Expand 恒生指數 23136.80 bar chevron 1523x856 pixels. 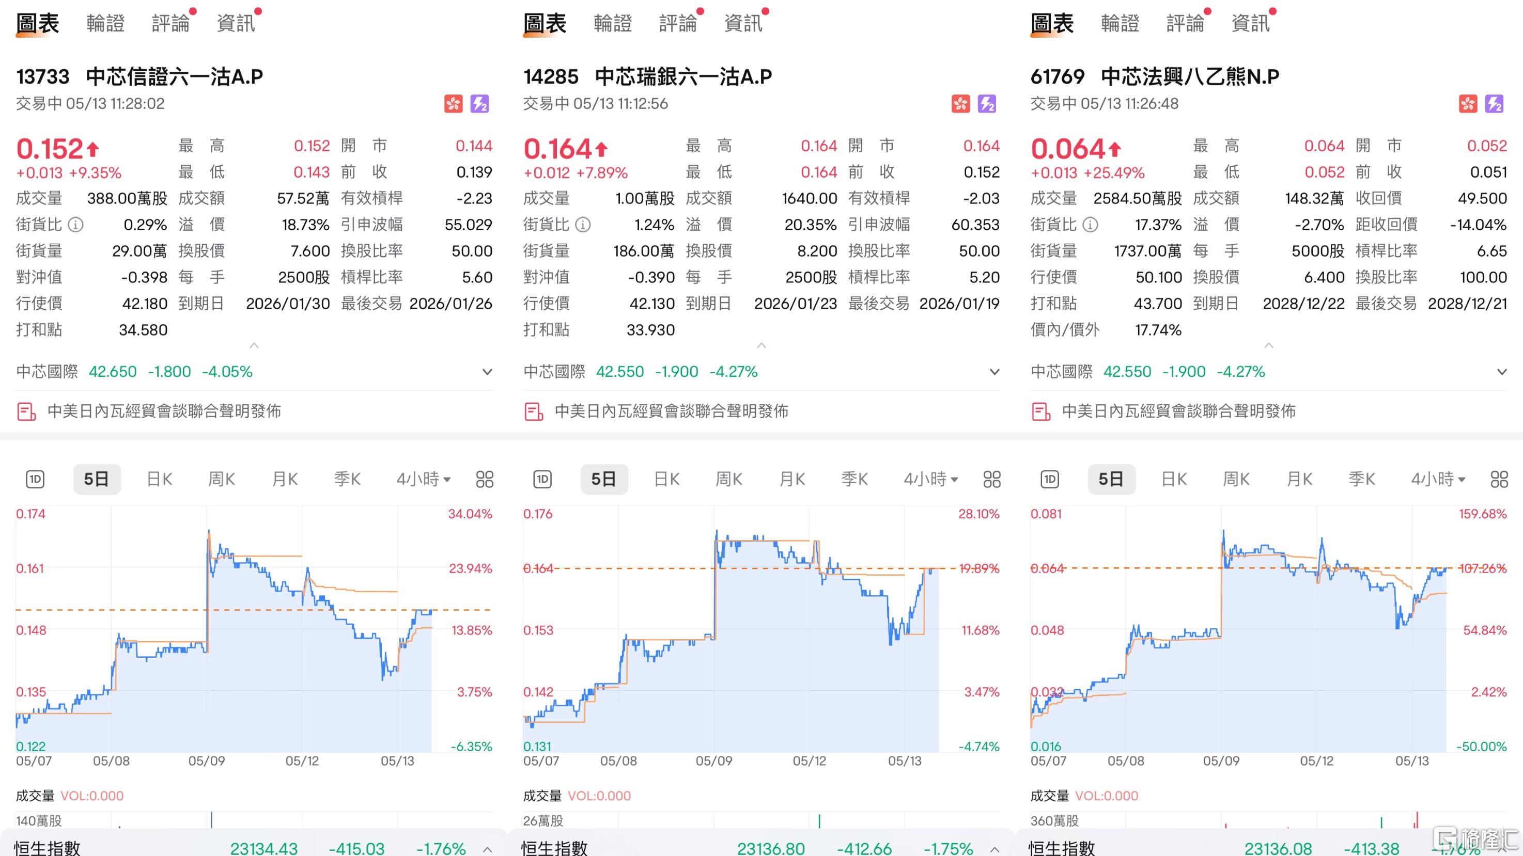[994, 849]
